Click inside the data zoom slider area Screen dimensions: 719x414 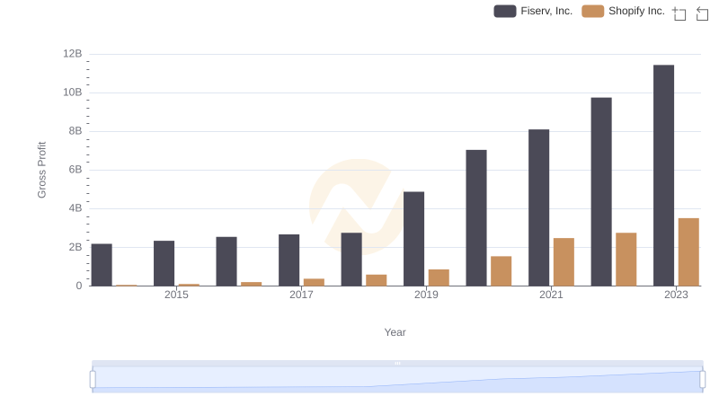[x=397, y=379]
